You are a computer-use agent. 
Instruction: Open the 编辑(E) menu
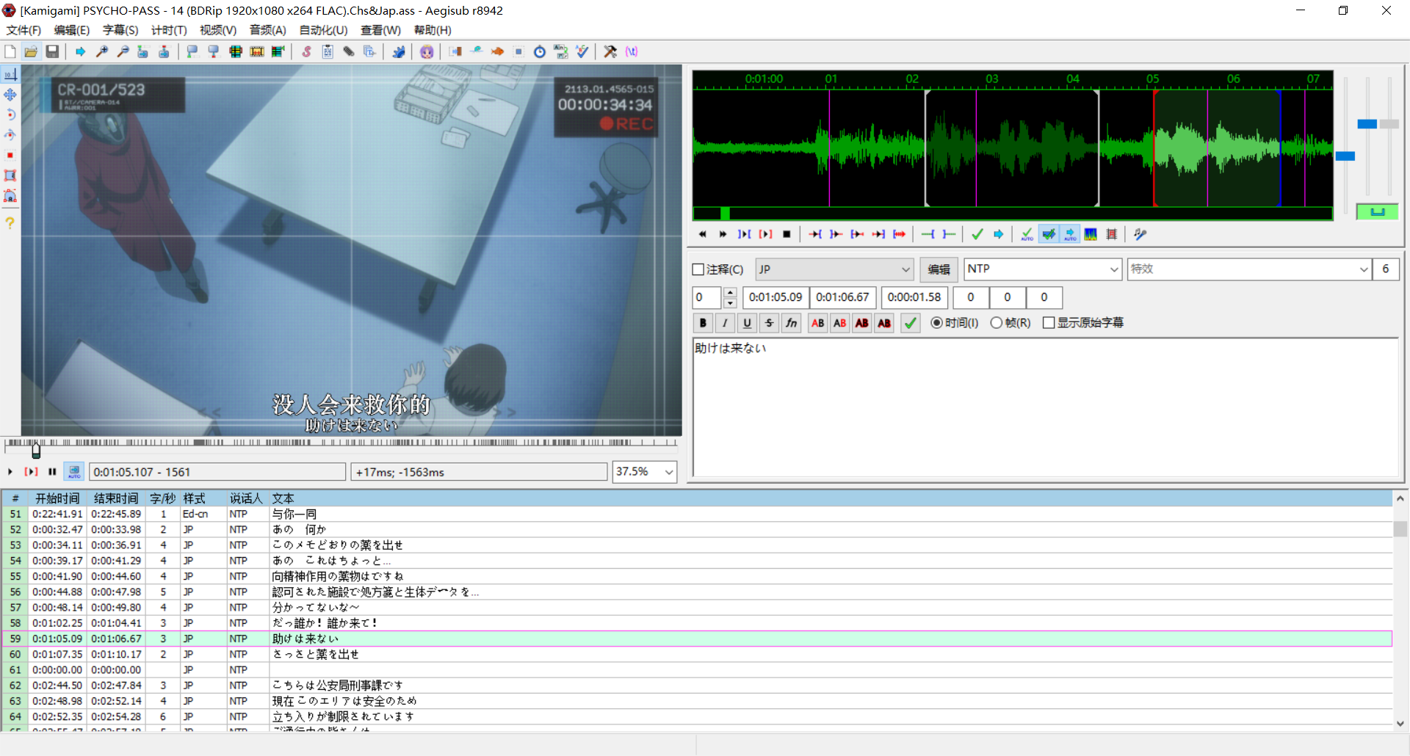[x=71, y=30]
